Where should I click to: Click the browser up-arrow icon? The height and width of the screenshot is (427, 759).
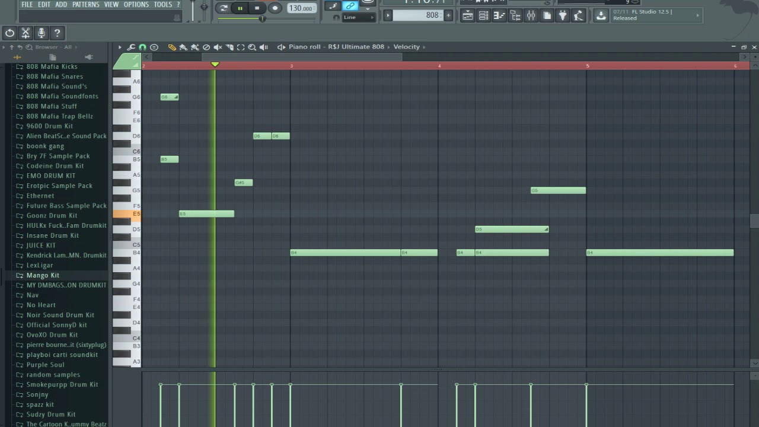(11, 47)
